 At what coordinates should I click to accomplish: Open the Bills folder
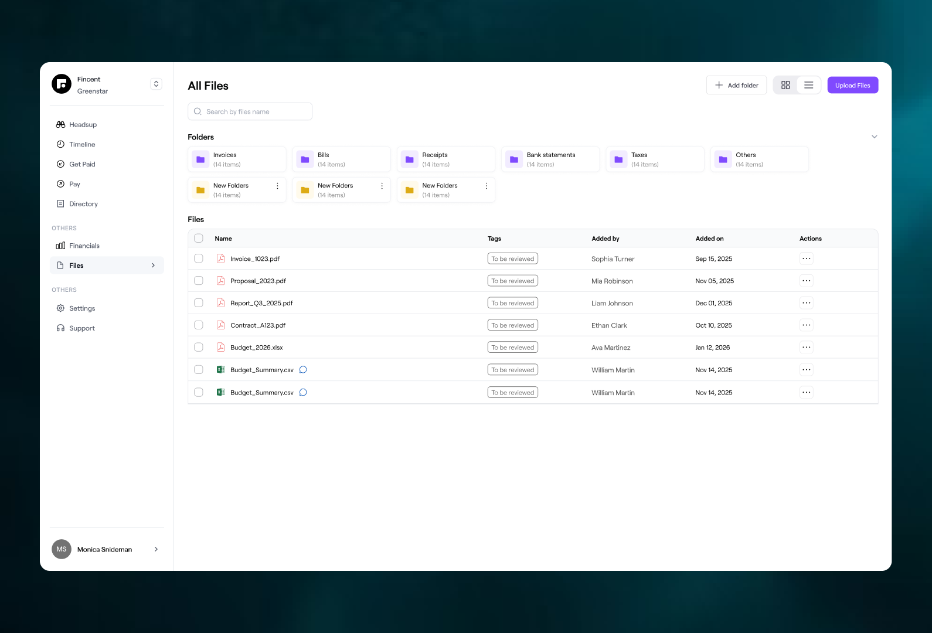(341, 159)
